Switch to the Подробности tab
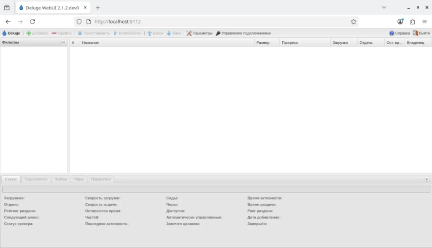The height and width of the screenshot is (248, 432). pyautogui.click(x=36, y=179)
